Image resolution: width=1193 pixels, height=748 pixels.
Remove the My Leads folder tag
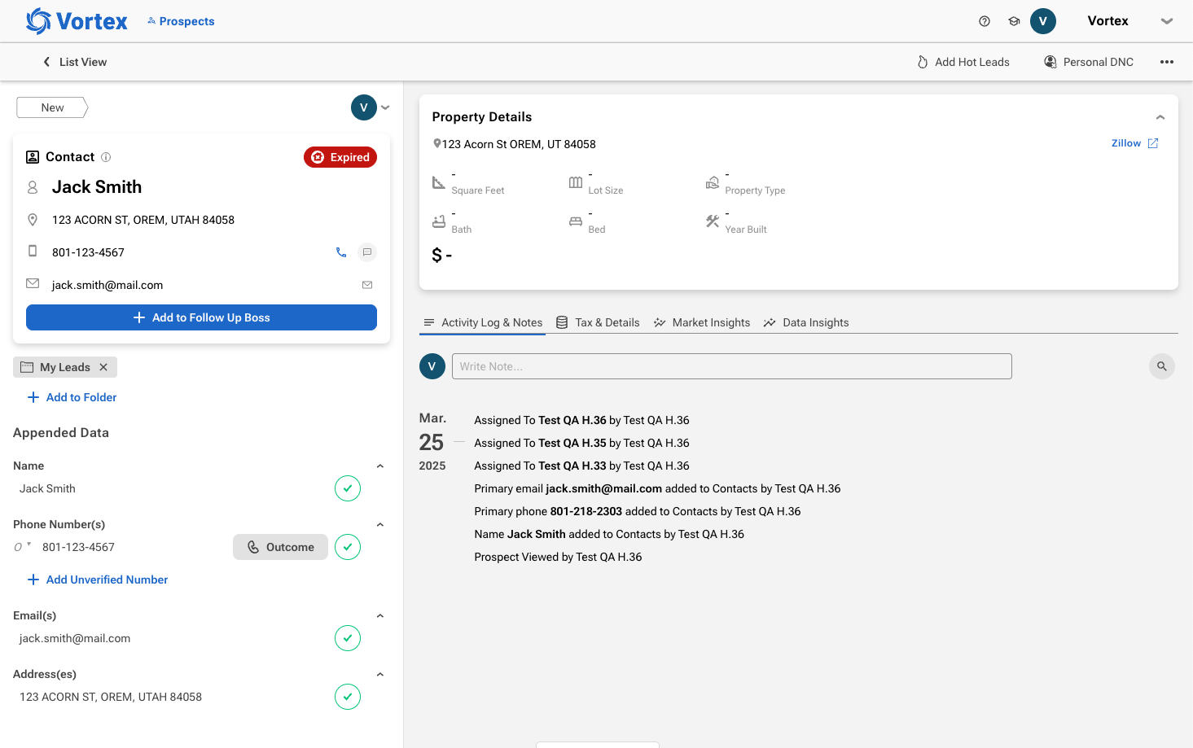(x=103, y=367)
